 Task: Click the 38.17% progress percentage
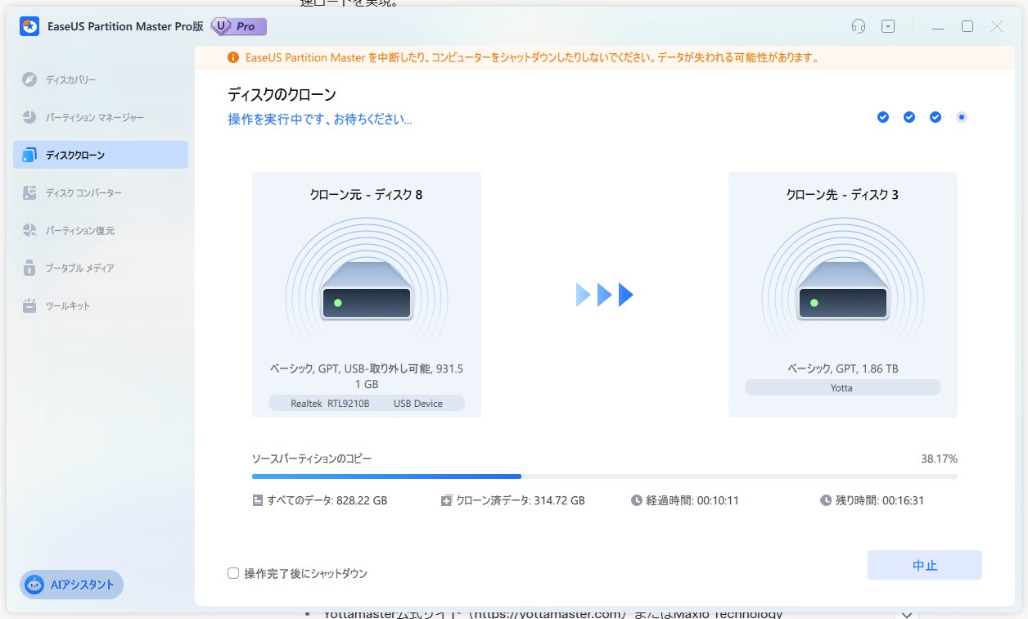point(939,459)
